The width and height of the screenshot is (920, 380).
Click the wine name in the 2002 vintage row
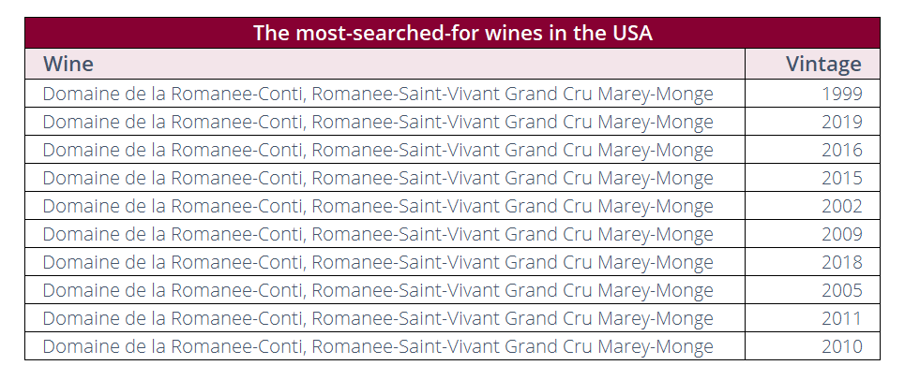378,206
